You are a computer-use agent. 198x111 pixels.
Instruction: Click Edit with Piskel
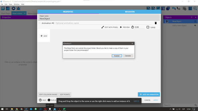pos(110,27)
